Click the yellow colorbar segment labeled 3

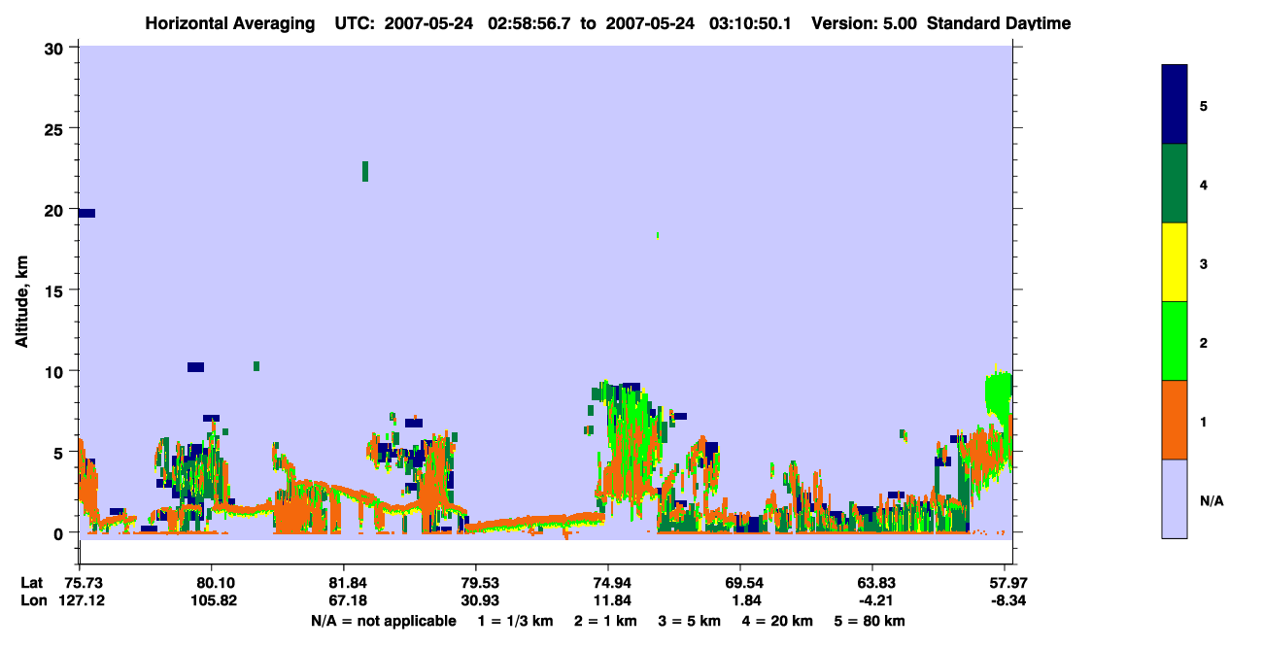click(x=1175, y=262)
